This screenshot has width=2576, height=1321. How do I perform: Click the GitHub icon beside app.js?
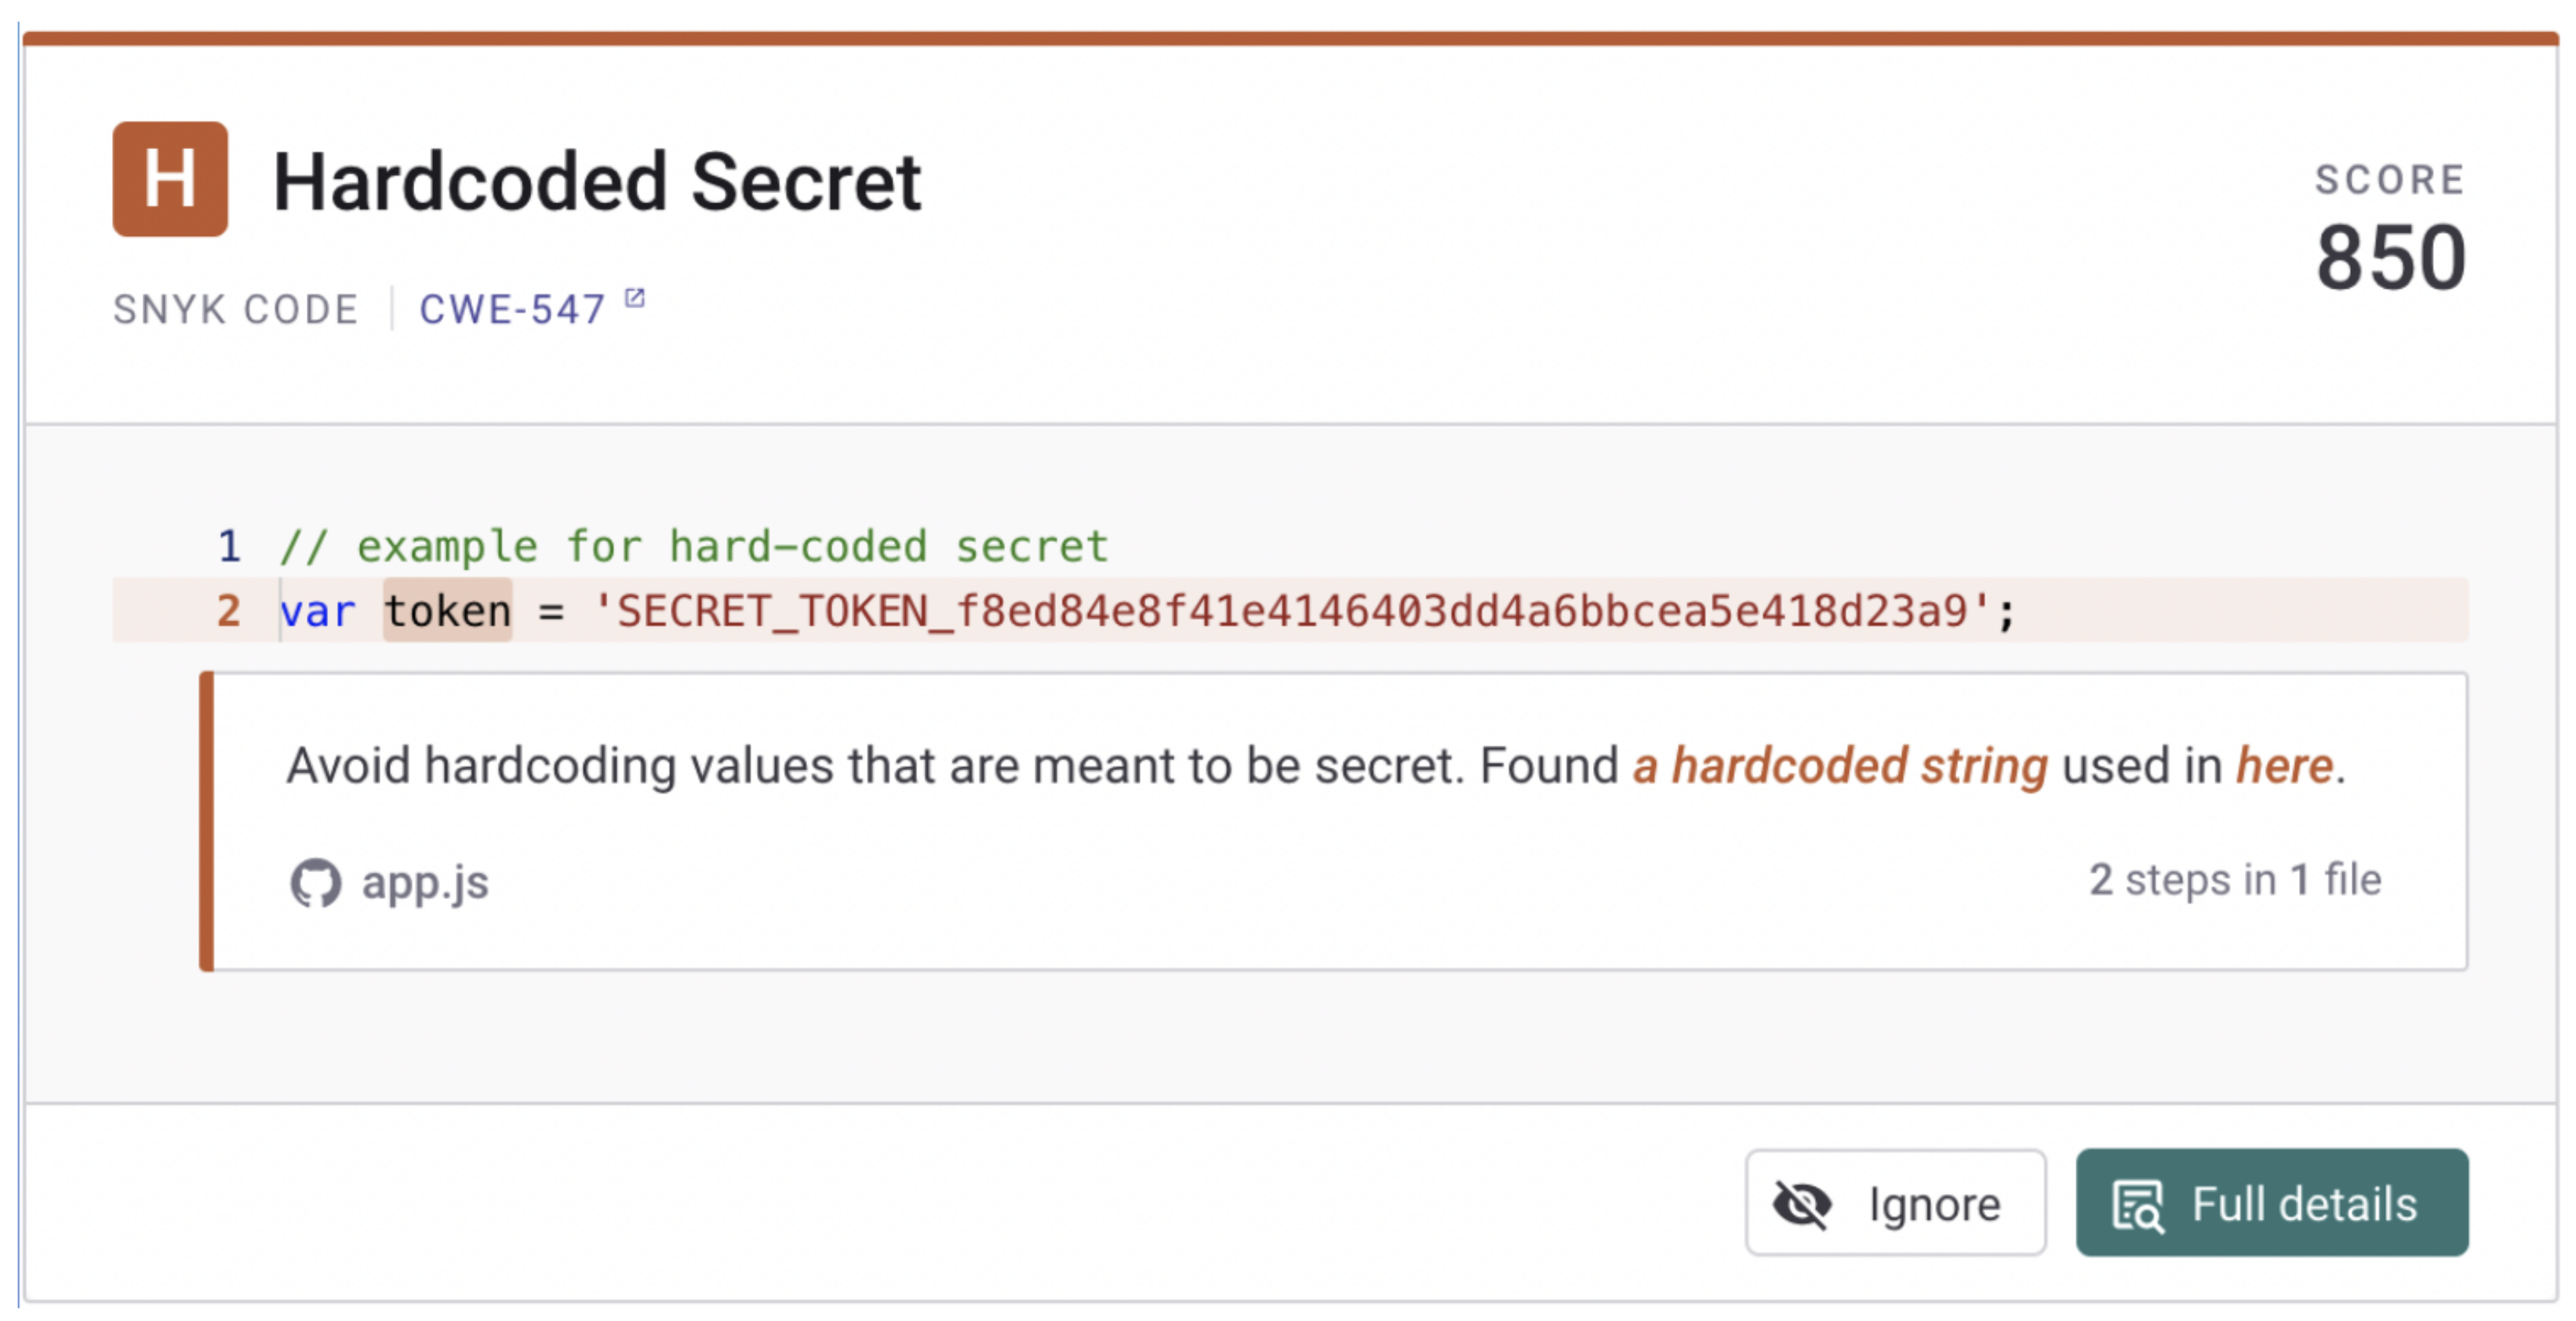click(x=316, y=883)
